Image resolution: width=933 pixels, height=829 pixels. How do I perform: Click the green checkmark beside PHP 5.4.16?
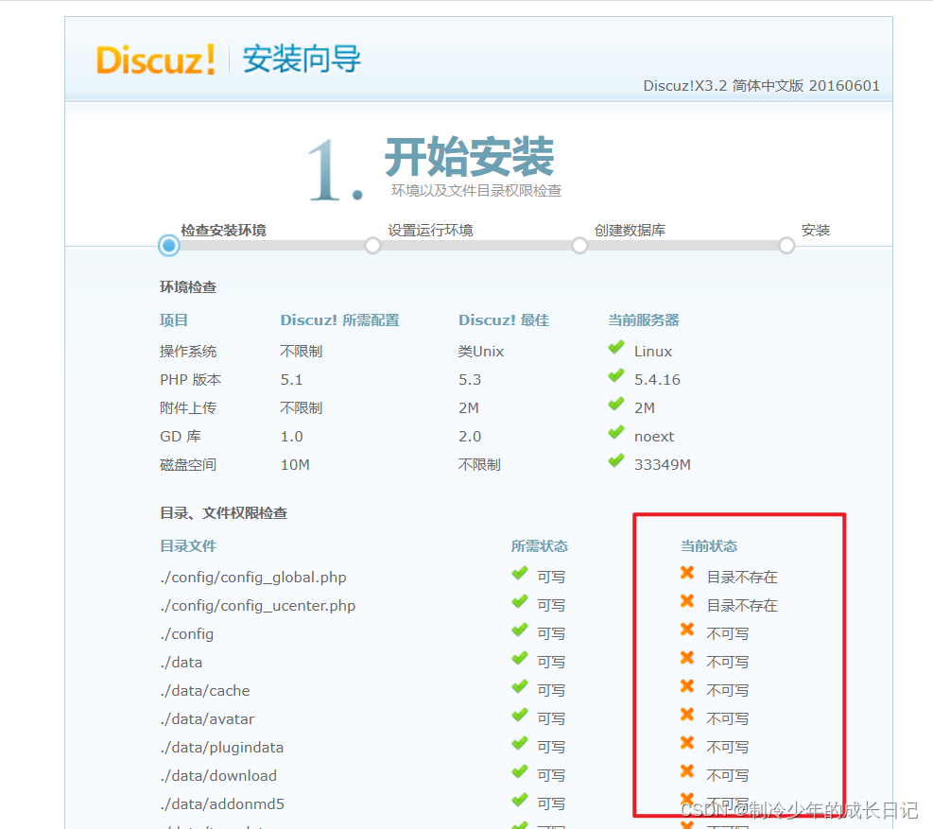click(x=615, y=378)
